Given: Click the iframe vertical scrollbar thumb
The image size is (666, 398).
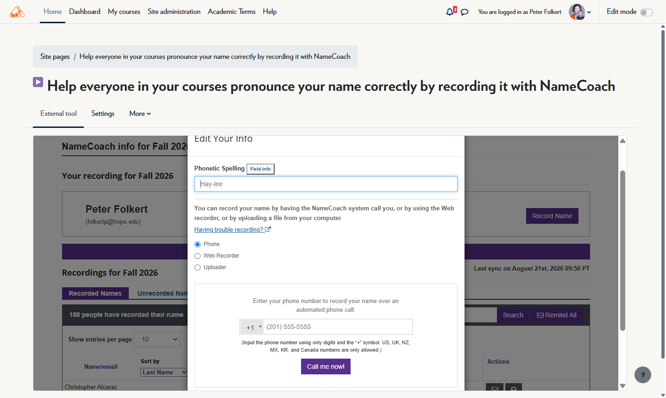Looking at the screenshot, I should click(622, 250).
